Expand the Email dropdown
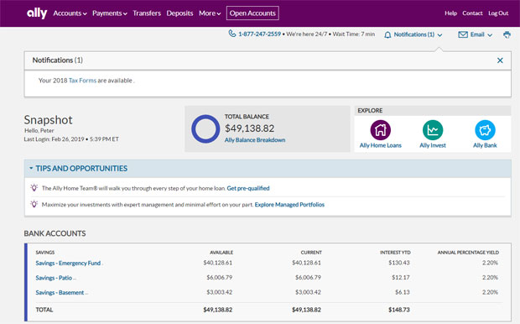Screen dimensions: 520x324 (481, 34)
